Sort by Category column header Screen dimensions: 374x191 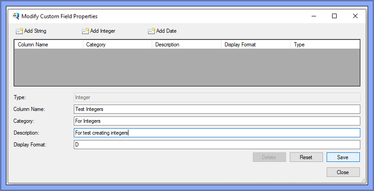(x=118, y=45)
